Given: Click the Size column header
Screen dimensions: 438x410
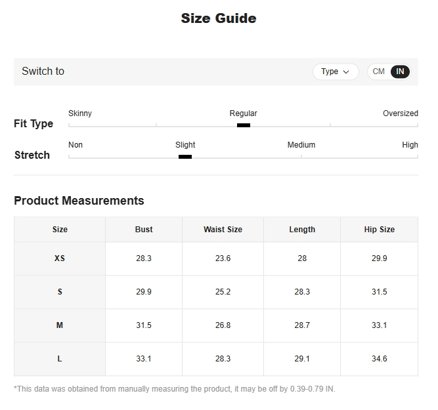Looking at the screenshot, I should tap(60, 230).
